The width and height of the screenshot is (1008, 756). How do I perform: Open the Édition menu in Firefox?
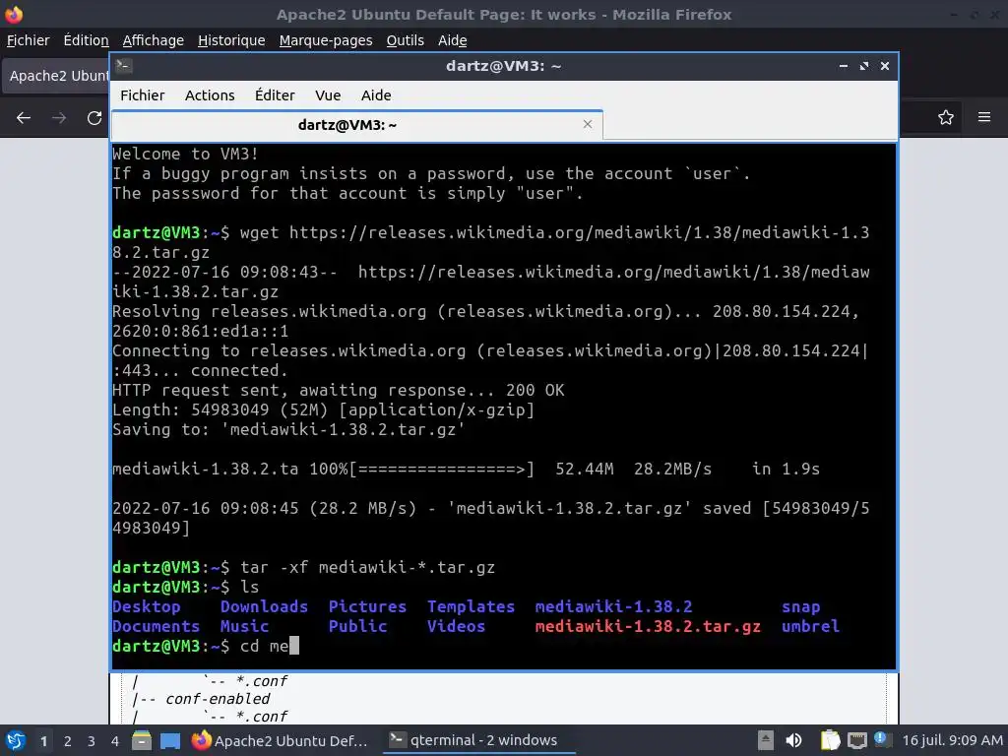[x=87, y=40]
